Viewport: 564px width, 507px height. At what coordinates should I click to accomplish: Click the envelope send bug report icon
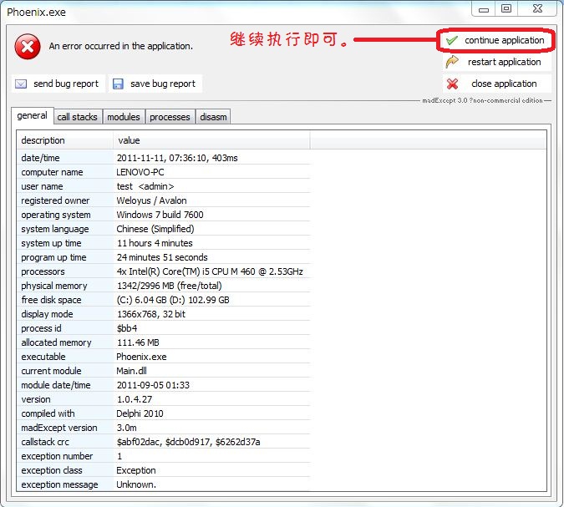(21, 84)
